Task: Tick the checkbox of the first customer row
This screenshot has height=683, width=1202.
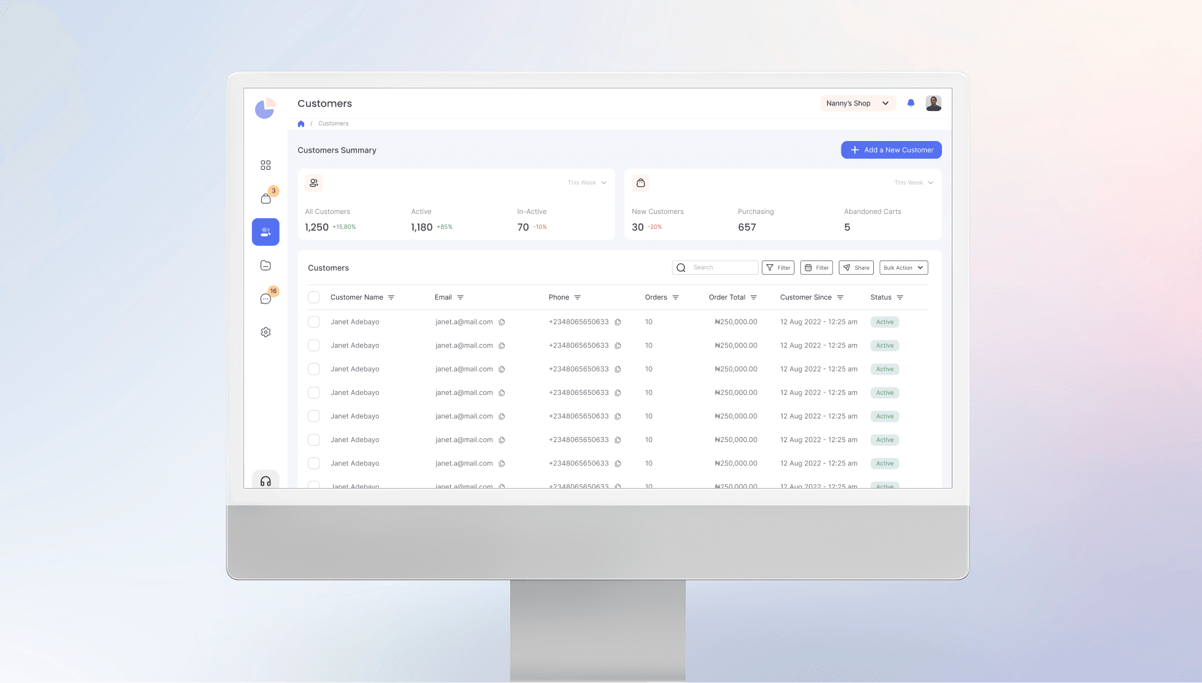Action: 314,322
